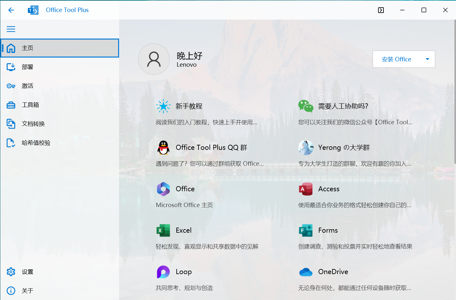
Task: Open the Excel title link
Action: coord(184,230)
